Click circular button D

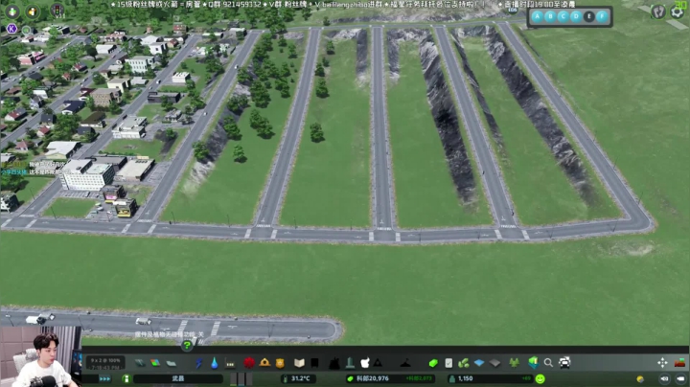[x=576, y=16]
